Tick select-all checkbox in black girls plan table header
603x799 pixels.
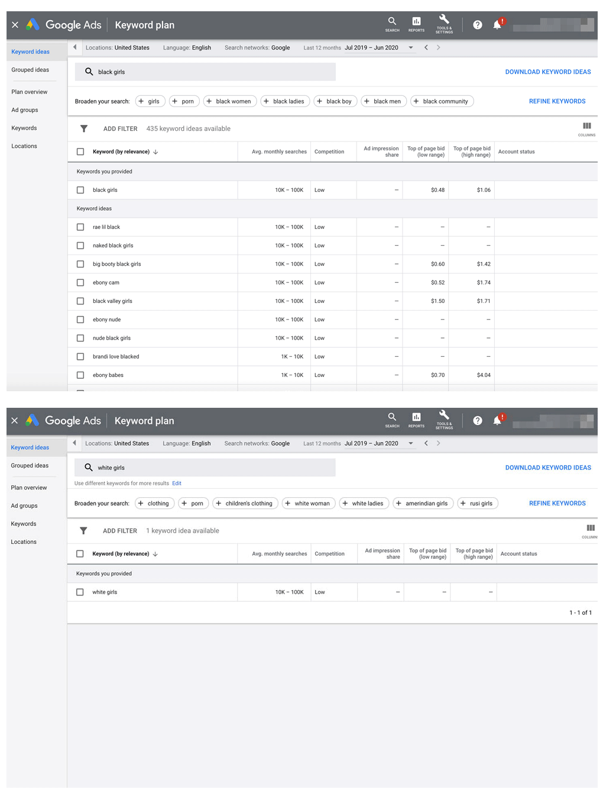80,152
